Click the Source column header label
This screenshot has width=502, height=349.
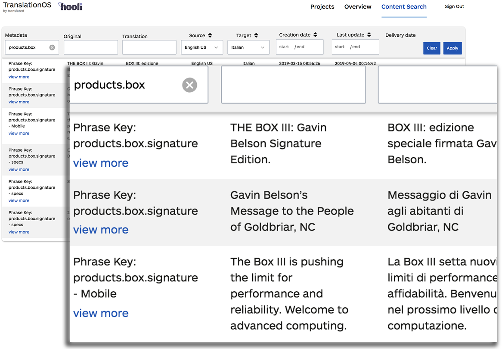197,35
